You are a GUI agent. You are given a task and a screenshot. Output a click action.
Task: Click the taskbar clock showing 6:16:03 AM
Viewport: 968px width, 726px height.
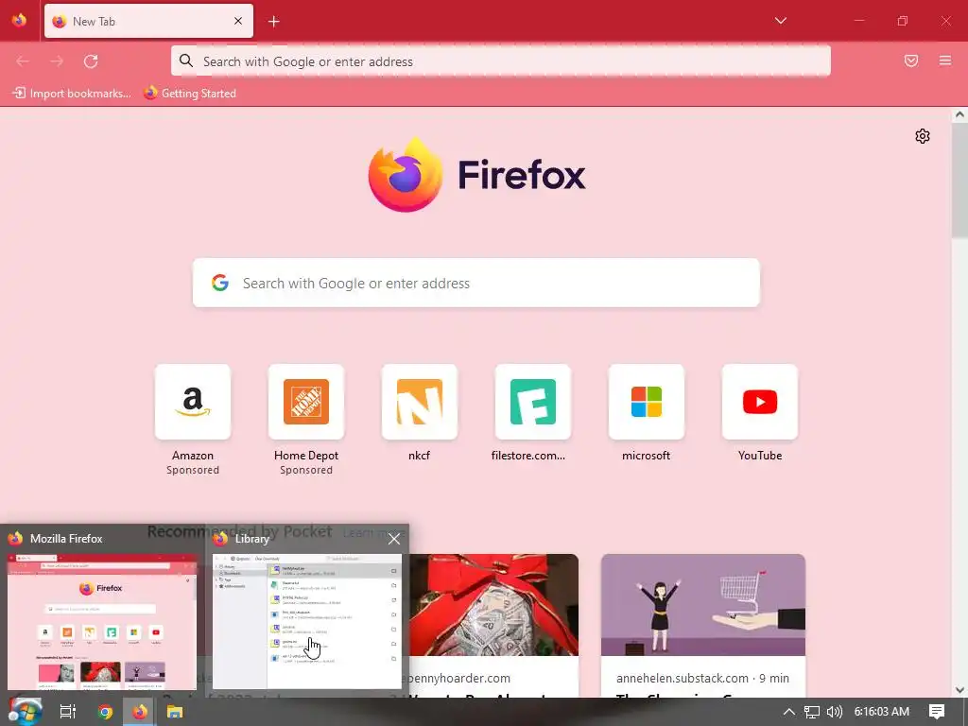tap(882, 712)
